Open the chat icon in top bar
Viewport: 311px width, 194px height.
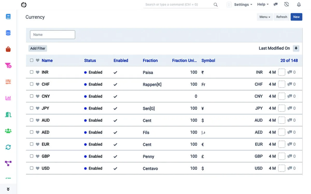(x=276, y=4)
